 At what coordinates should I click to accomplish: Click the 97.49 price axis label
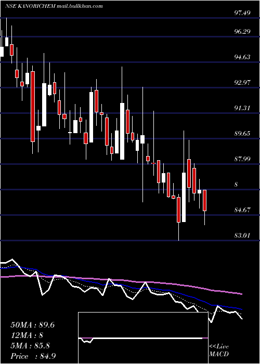242,13
